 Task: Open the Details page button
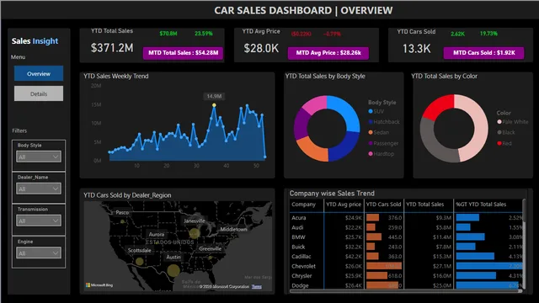click(x=39, y=93)
